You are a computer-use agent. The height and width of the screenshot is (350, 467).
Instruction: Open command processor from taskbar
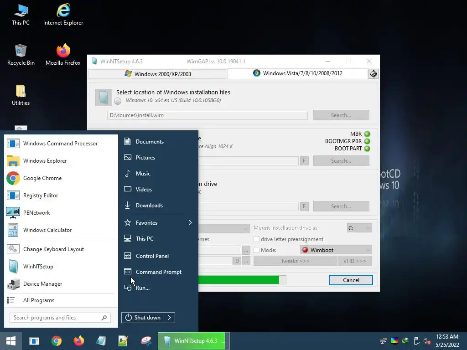click(x=34, y=341)
